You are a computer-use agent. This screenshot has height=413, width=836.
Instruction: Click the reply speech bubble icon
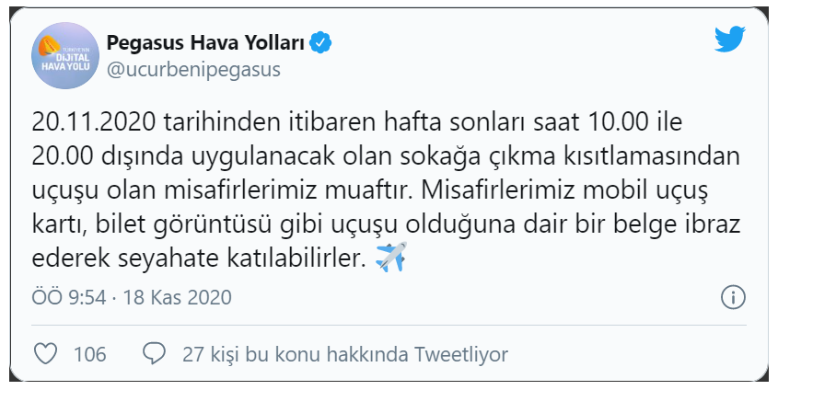pos(154,354)
